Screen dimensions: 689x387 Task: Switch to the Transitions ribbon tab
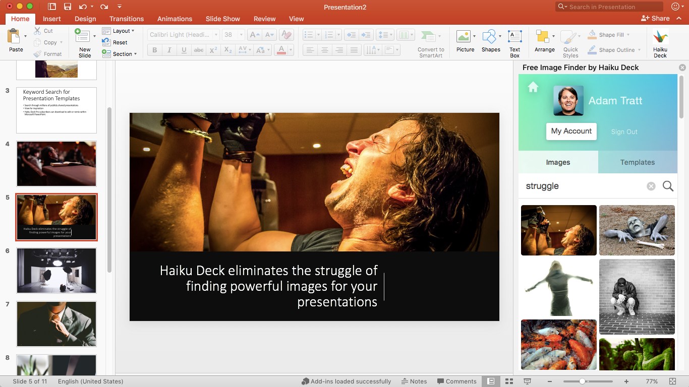tap(127, 19)
